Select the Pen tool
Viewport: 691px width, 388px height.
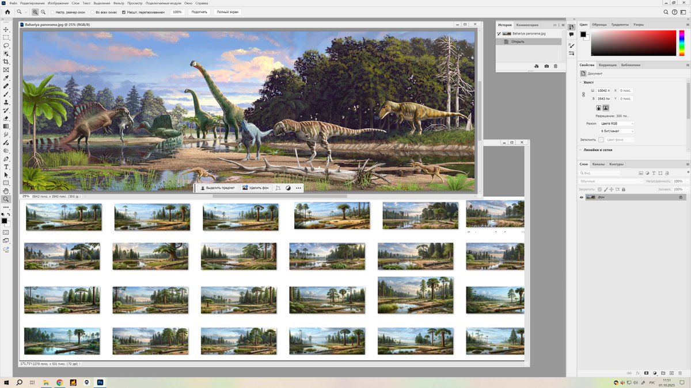6,159
